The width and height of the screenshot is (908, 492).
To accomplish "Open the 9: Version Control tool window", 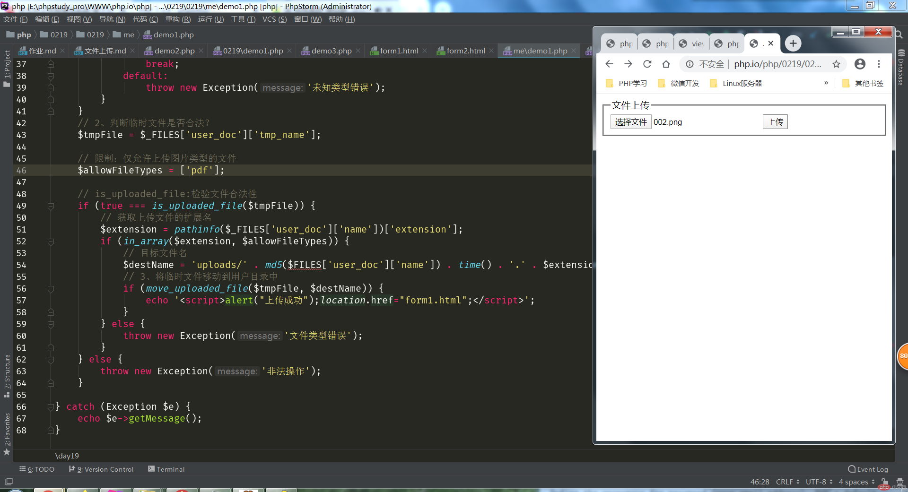I will pyautogui.click(x=101, y=469).
